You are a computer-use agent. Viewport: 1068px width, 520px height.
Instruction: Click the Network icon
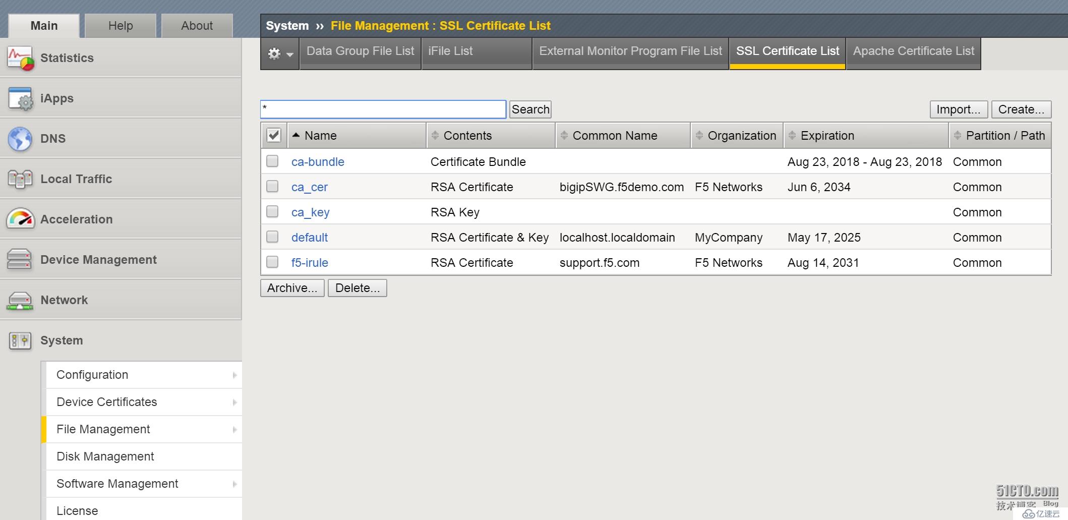(20, 301)
